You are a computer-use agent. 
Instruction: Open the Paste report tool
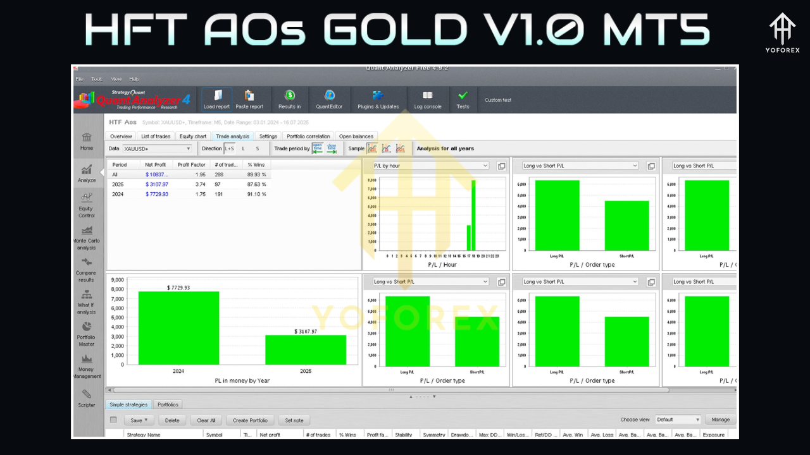250,99
